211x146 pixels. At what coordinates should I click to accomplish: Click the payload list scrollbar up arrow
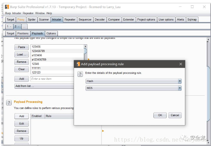pyautogui.click(x=85, y=46)
